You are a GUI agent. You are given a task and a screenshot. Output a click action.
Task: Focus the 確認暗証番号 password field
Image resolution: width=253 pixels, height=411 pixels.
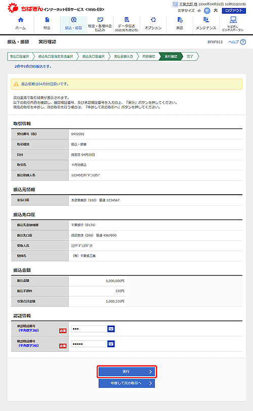[89, 344]
